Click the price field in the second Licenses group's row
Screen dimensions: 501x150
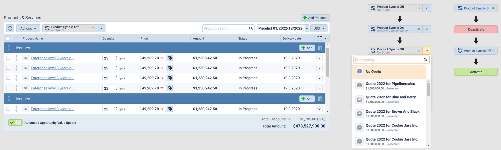pos(153,109)
